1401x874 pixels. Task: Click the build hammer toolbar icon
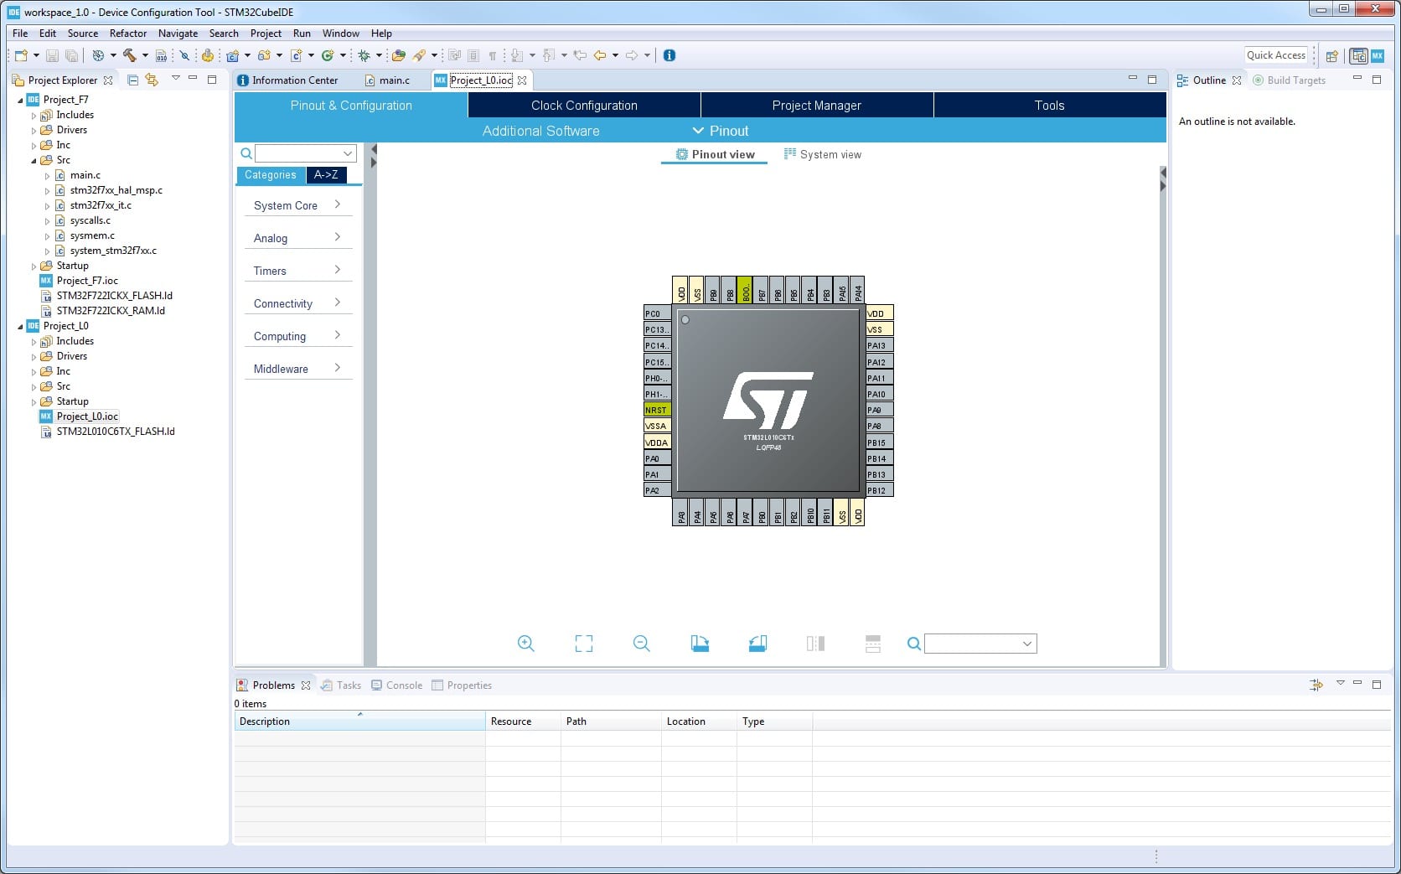point(130,55)
